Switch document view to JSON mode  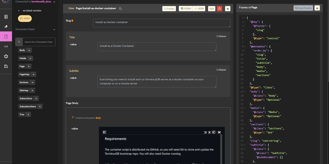(199, 9)
